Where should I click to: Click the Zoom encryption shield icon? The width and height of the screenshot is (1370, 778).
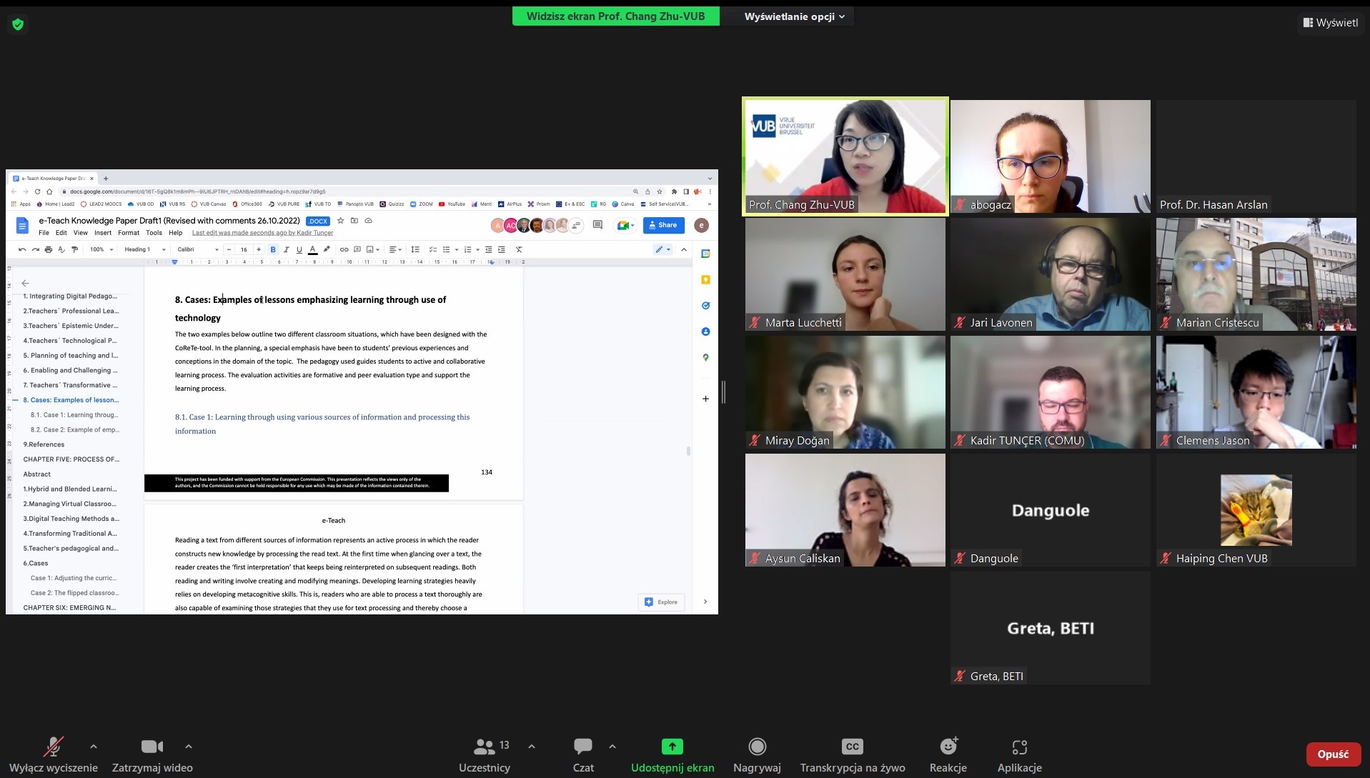click(18, 24)
